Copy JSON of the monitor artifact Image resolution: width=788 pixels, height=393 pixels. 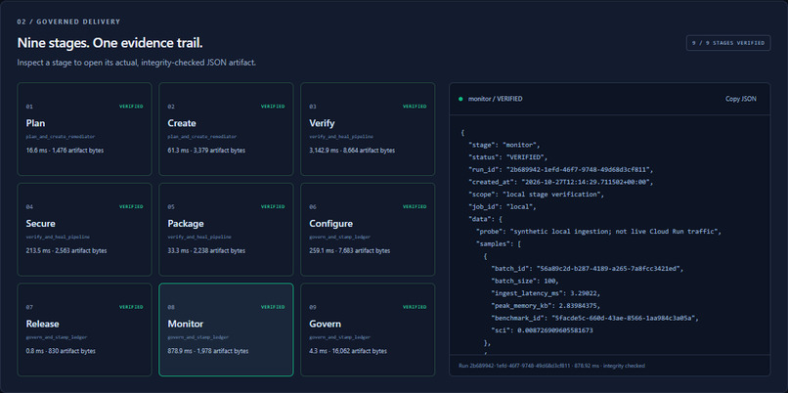tap(740, 99)
